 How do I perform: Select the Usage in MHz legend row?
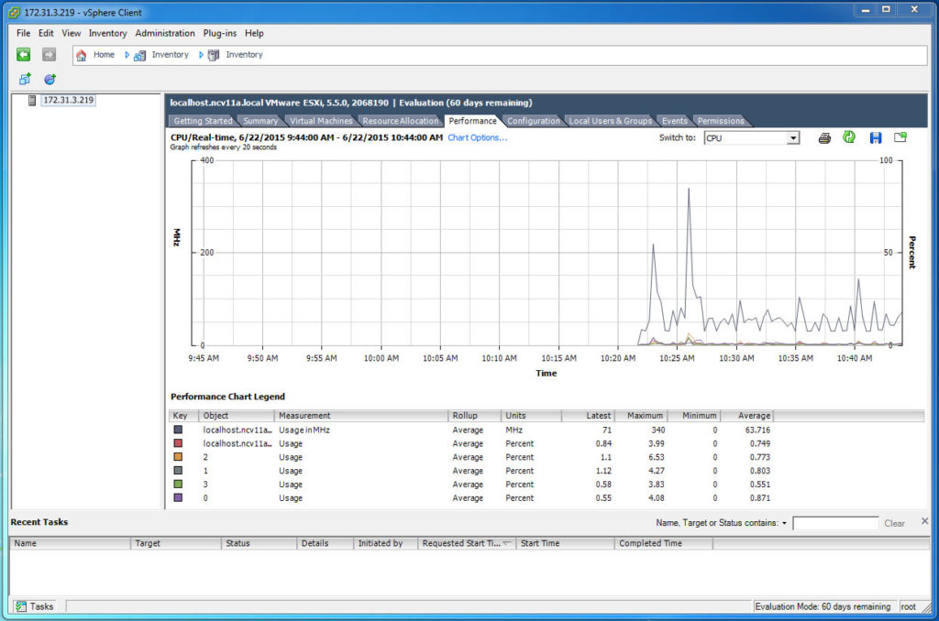[x=472, y=430]
